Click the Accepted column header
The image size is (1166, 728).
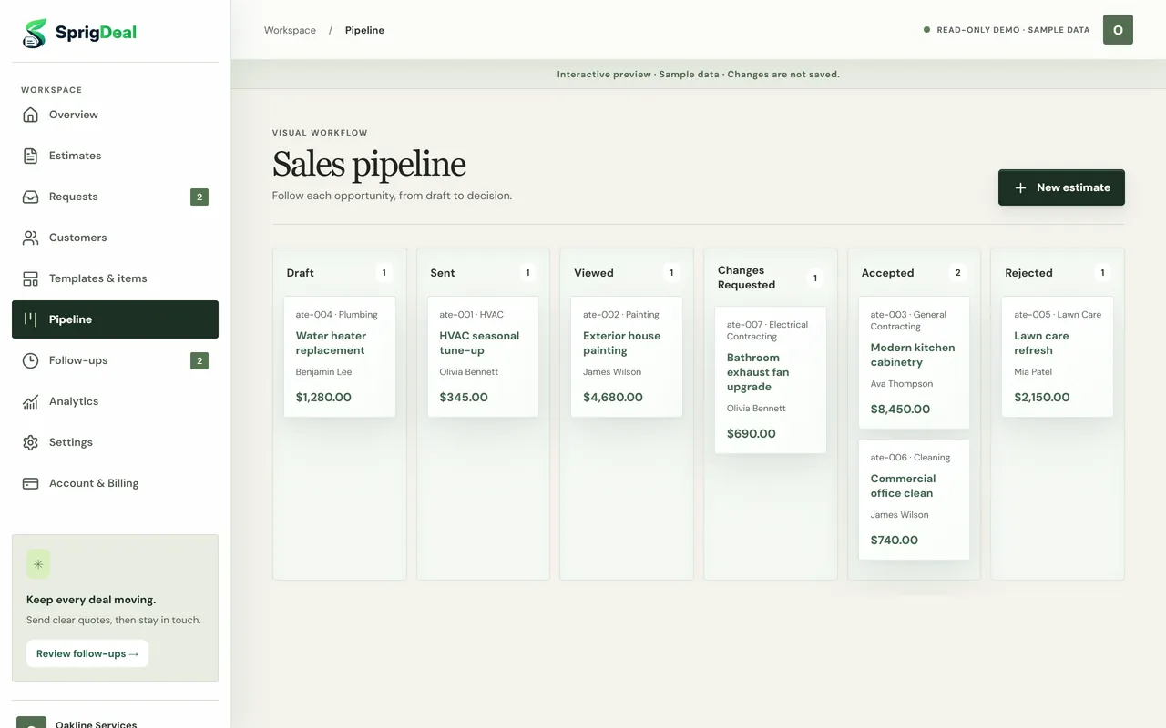[888, 273]
